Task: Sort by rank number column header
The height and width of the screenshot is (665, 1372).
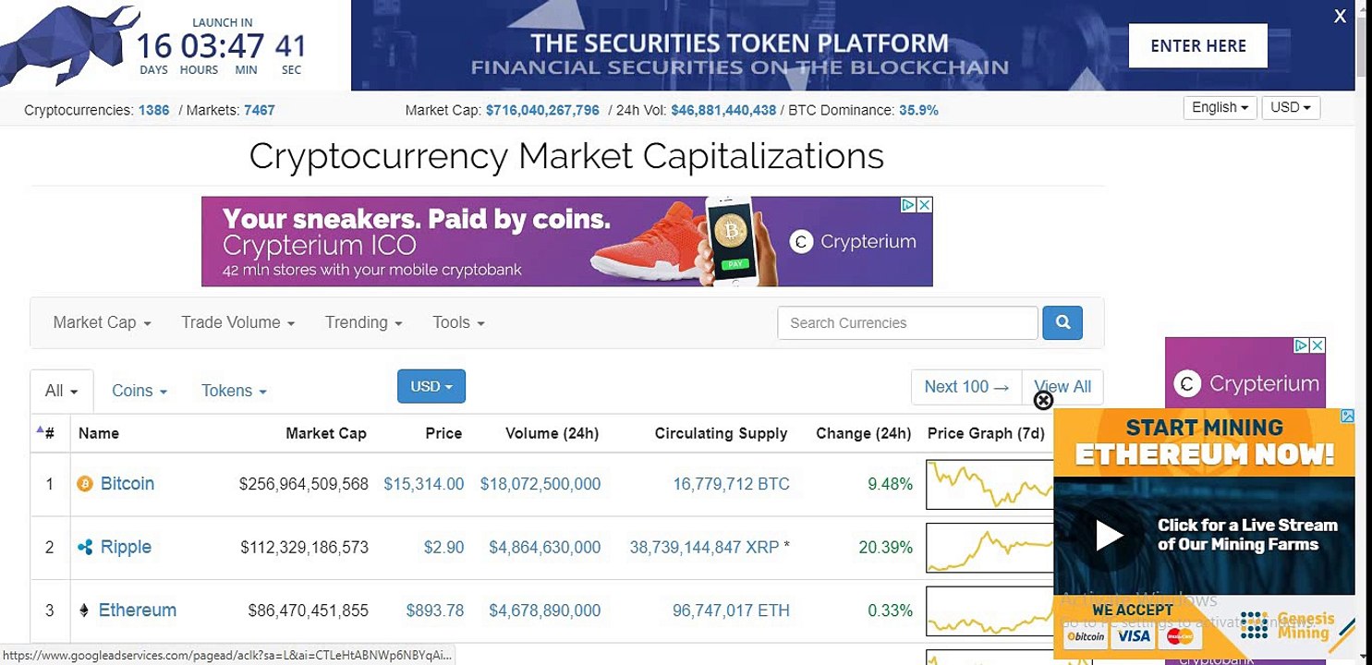Action: tap(46, 433)
